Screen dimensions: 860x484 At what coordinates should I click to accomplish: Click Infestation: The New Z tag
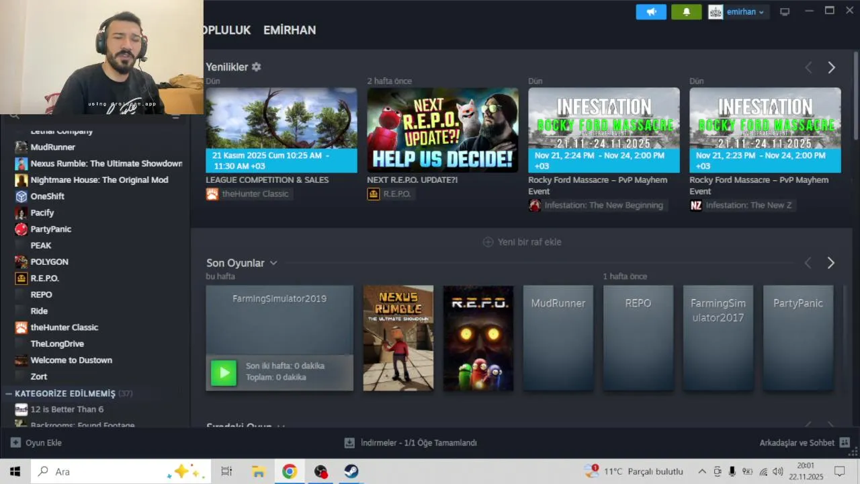[x=742, y=205]
